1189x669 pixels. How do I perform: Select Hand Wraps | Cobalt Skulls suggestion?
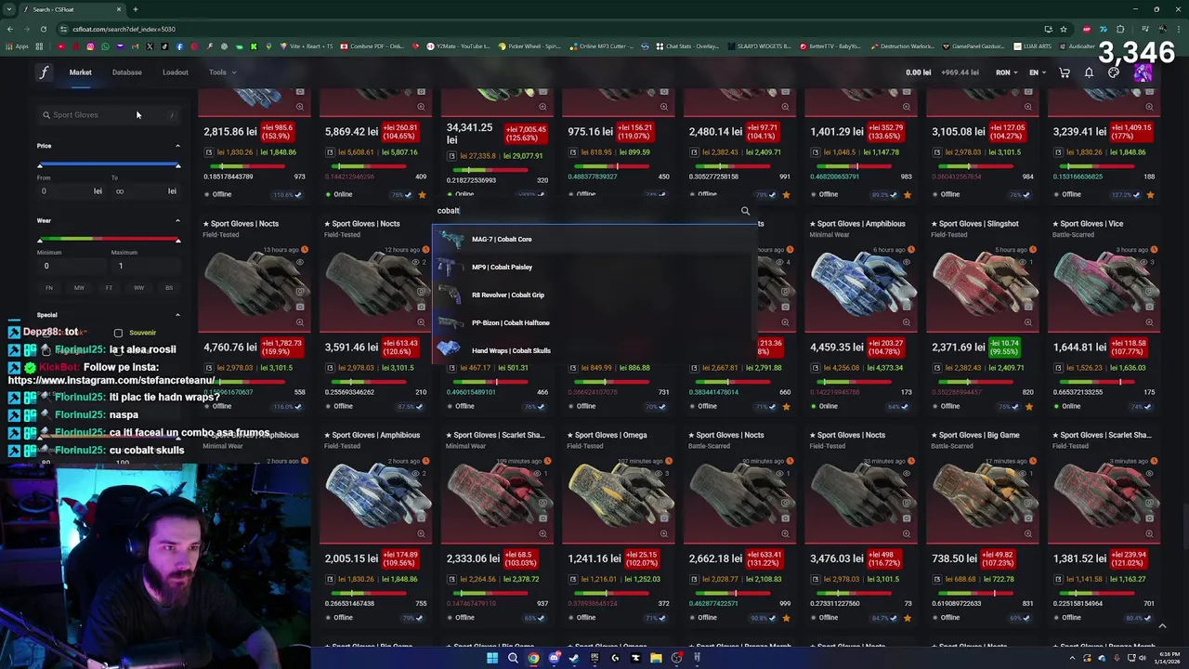(x=594, y=350)
